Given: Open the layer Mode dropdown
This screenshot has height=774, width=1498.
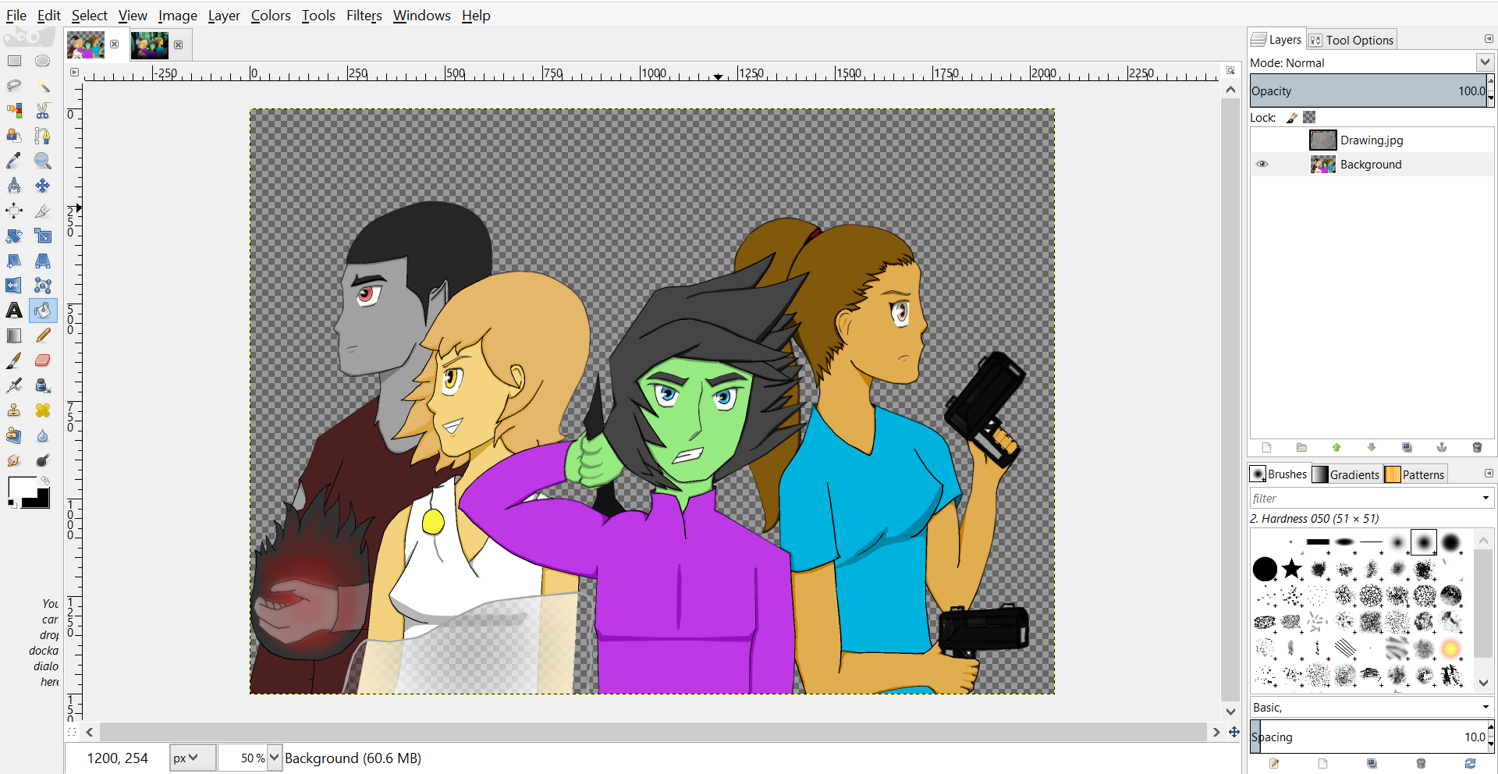Looking at the screenshot, I should 1484,62.
